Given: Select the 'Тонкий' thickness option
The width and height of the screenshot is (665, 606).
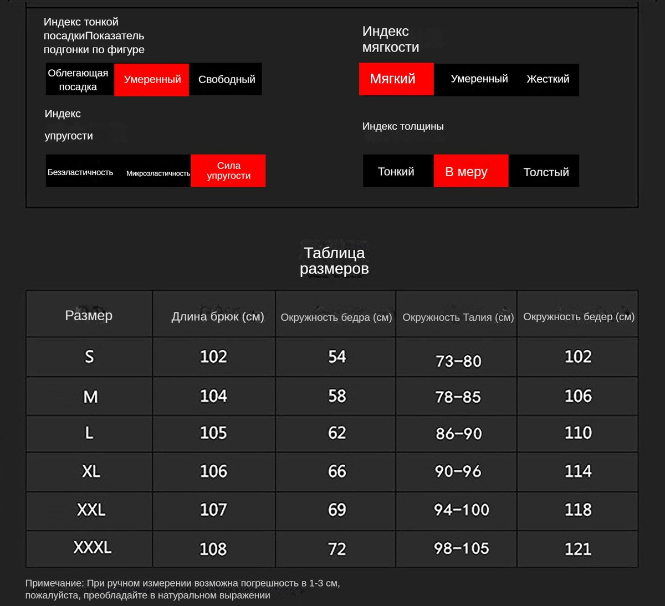Looking at the screenshot, I should 396,172.
